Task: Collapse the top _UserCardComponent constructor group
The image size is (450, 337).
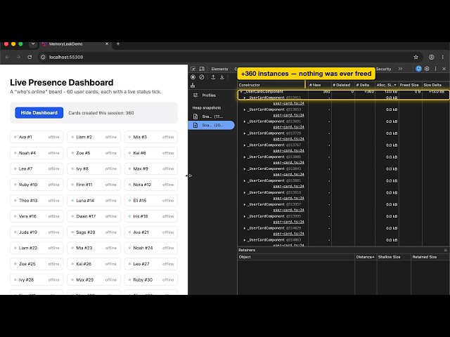Action: [241, 92]
